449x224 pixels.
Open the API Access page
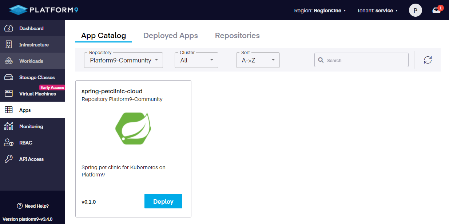[32, 159]
